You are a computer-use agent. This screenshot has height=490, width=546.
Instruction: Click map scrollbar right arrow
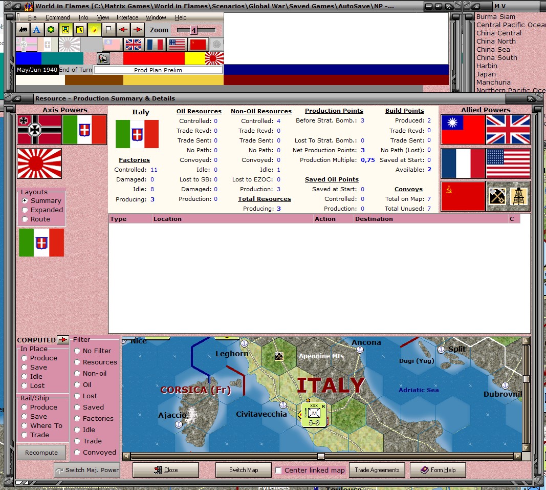coord(517,456)
